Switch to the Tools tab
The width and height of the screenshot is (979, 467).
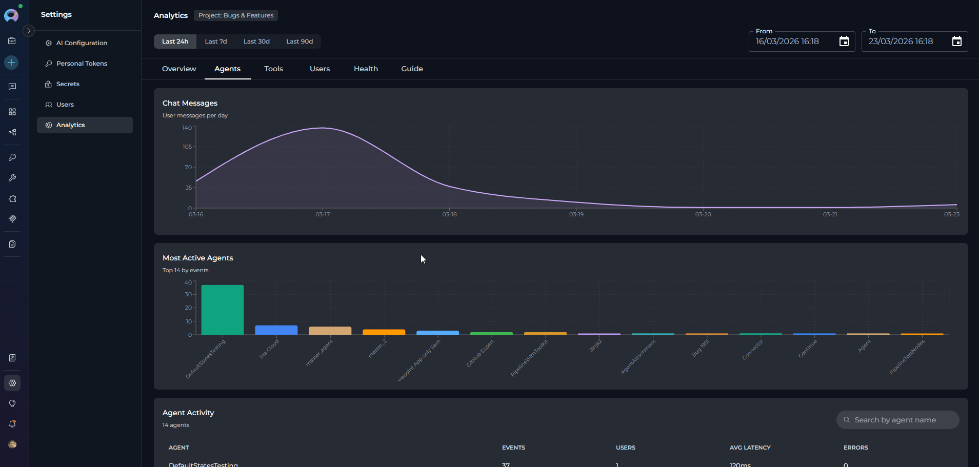click(273, 69)
